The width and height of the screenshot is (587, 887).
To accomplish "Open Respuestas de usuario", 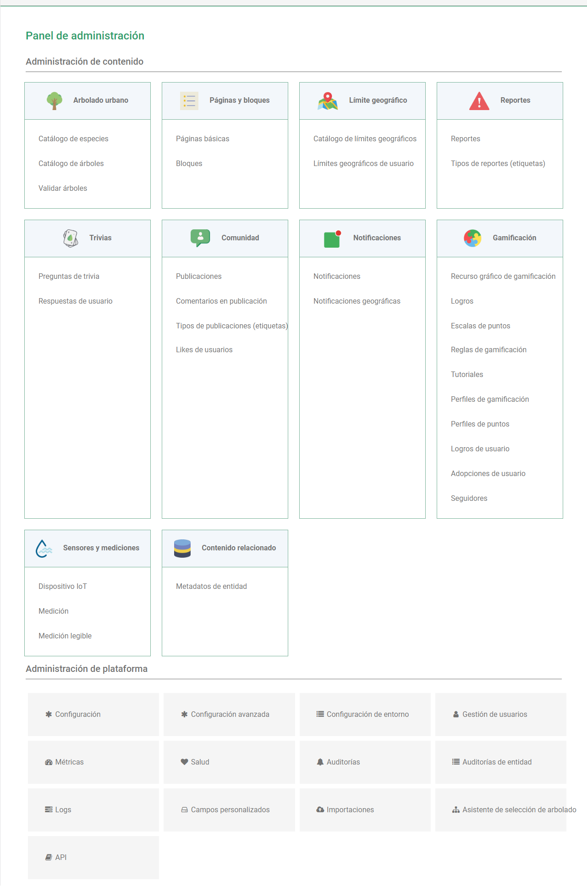I will [76, 301].
